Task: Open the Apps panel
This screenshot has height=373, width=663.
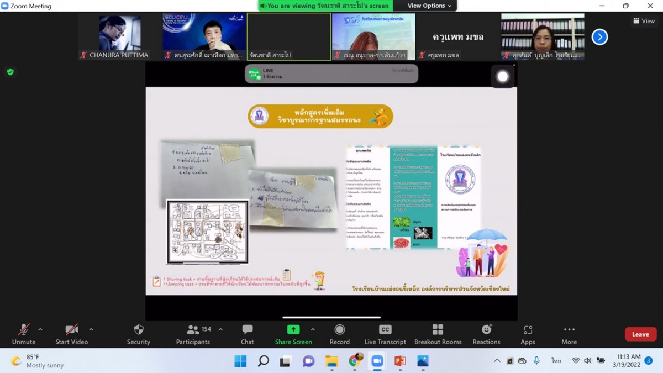Action: click(528, 334)
